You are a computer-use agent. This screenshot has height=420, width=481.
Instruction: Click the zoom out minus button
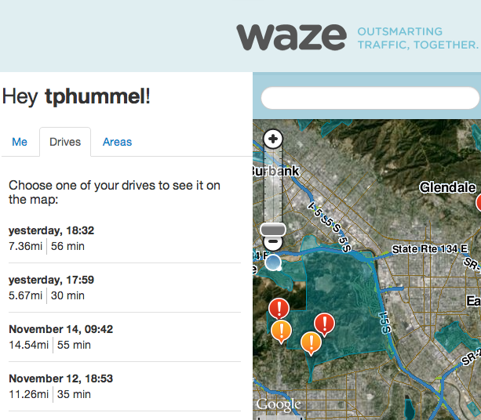(x=273, y=243)
